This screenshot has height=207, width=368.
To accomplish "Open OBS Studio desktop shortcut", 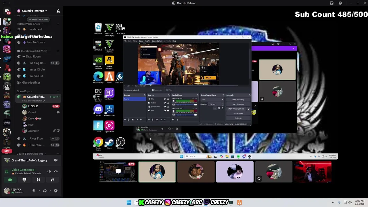I will [x=120, y=143].
